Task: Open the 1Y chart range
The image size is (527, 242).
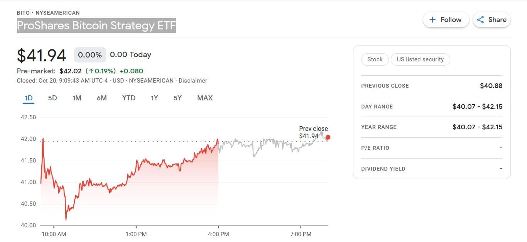Action: [x=154, y=98]
